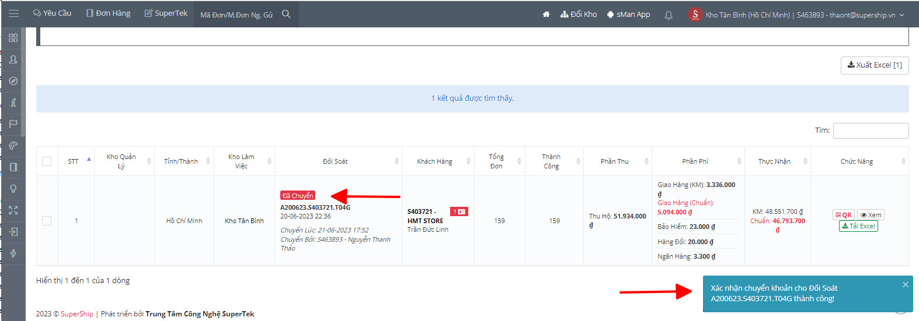Sort by STT column
919x321 pixels.
pos(76,161)
